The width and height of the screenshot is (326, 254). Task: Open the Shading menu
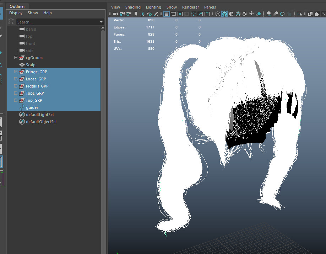[x=133, y=7]
